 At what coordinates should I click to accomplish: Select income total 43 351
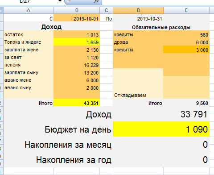[x=77, y=103]
